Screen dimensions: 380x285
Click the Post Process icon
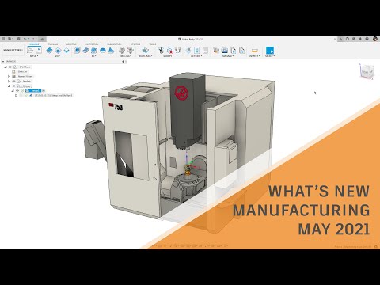pos(197,50)
